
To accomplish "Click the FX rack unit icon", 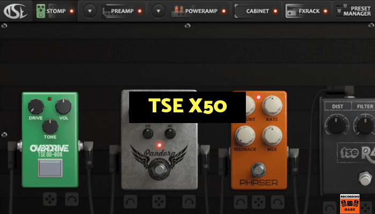I will [x=292, y=11].
